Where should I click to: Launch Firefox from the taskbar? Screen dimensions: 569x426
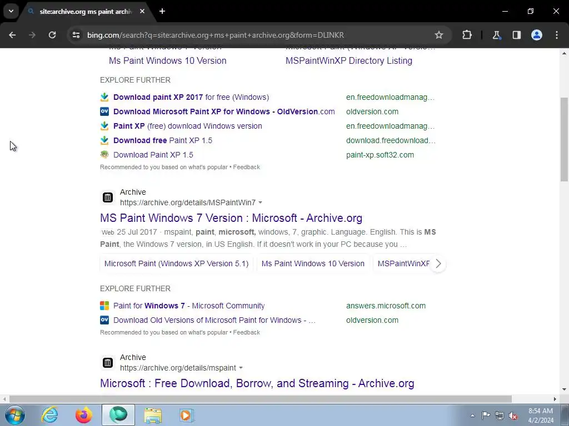[83, 415]
